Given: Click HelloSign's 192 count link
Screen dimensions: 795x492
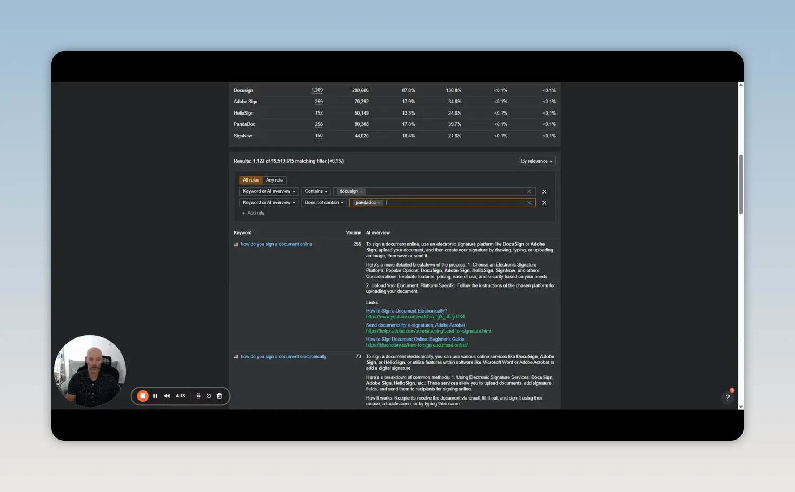Looking at the screenshot, I should tap(319, 113).
